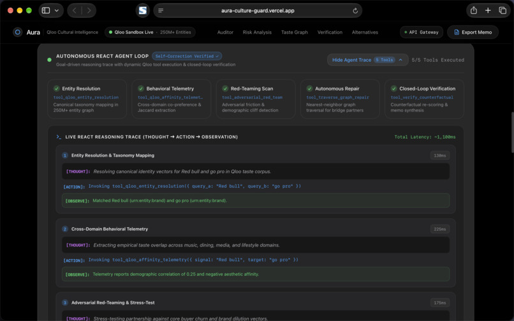The width and height of the screenshot is (514, 321).
Task: Go back using Safari's back arrow
Action: coord(75,10)
